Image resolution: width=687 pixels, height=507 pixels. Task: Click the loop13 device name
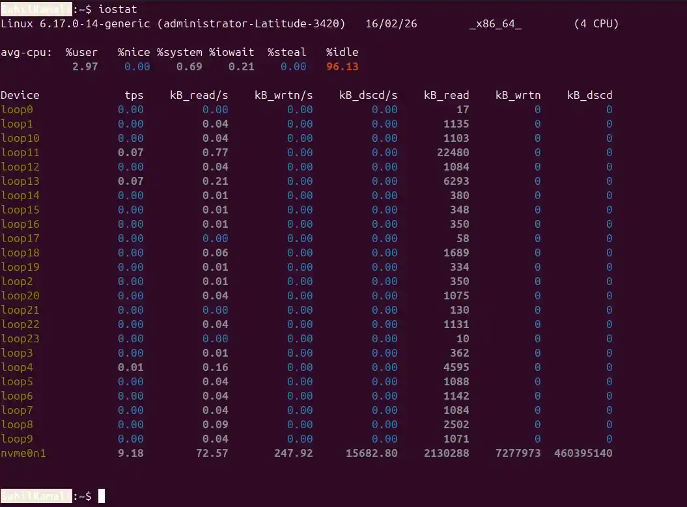(x=20, y=182)
